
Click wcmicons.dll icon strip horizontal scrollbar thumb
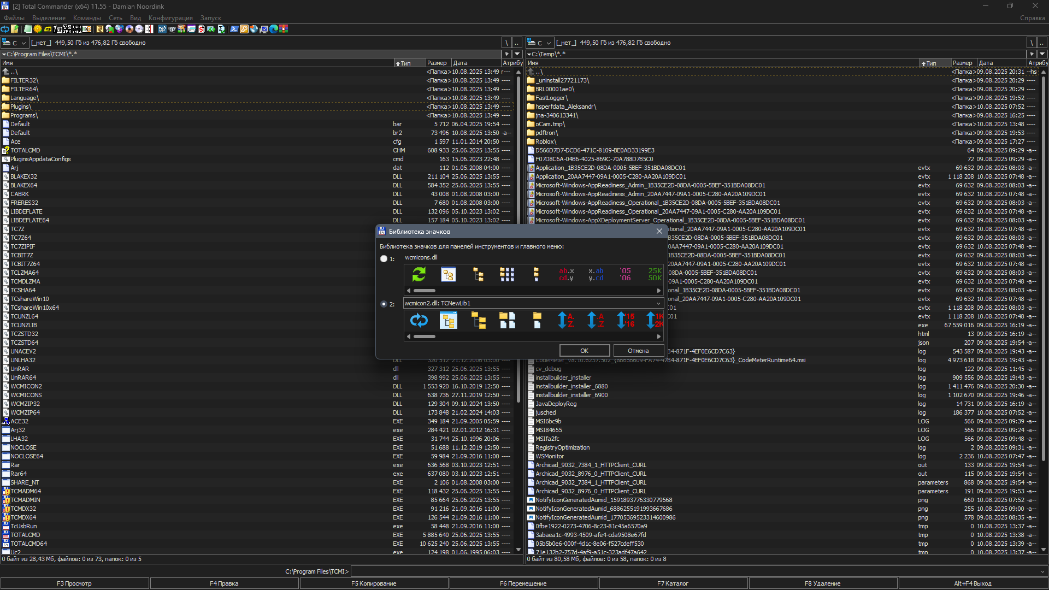pos(425,291)
